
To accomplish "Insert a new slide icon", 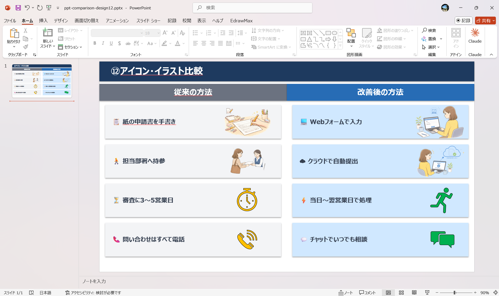I will 48,32.
